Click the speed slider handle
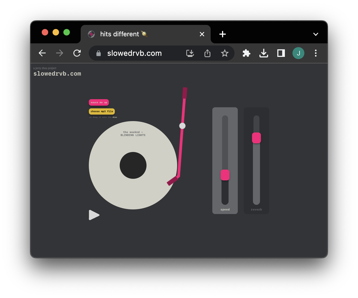Image resolution: width=358 pixels, height=298 pixels. [x=225, y=175]
